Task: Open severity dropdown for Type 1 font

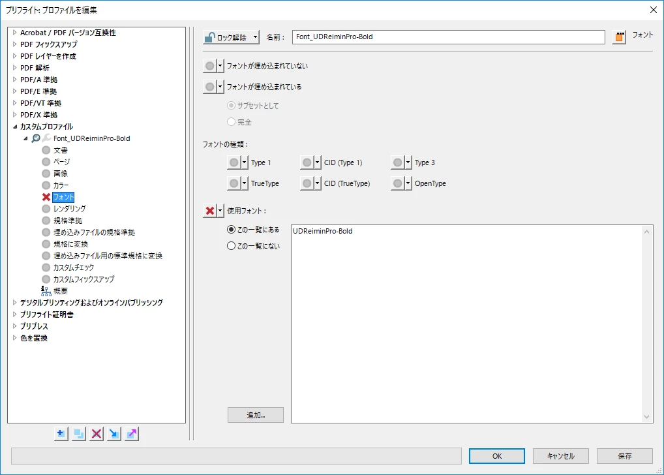Action: click(x=244, y=162)
